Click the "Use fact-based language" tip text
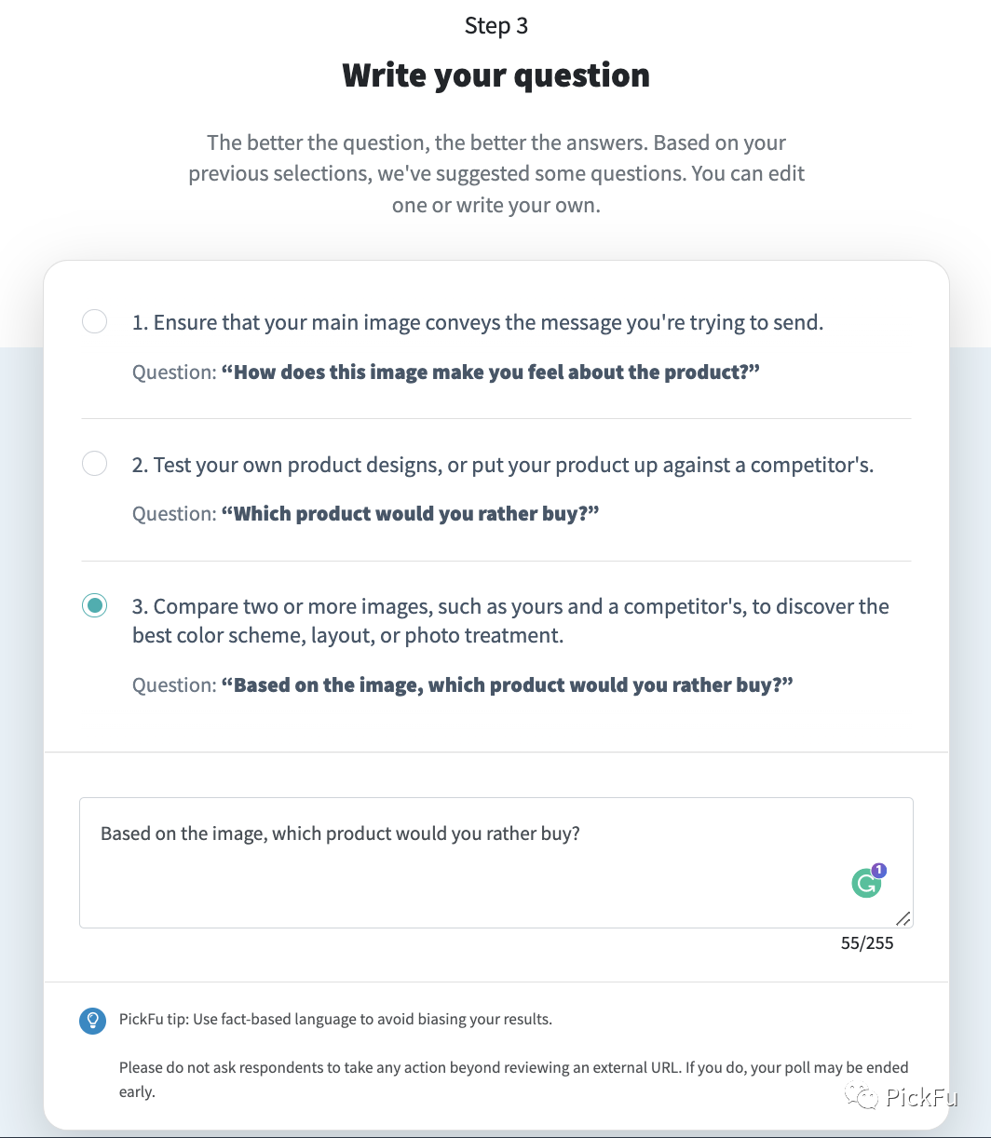 [x=335, y=1019]
